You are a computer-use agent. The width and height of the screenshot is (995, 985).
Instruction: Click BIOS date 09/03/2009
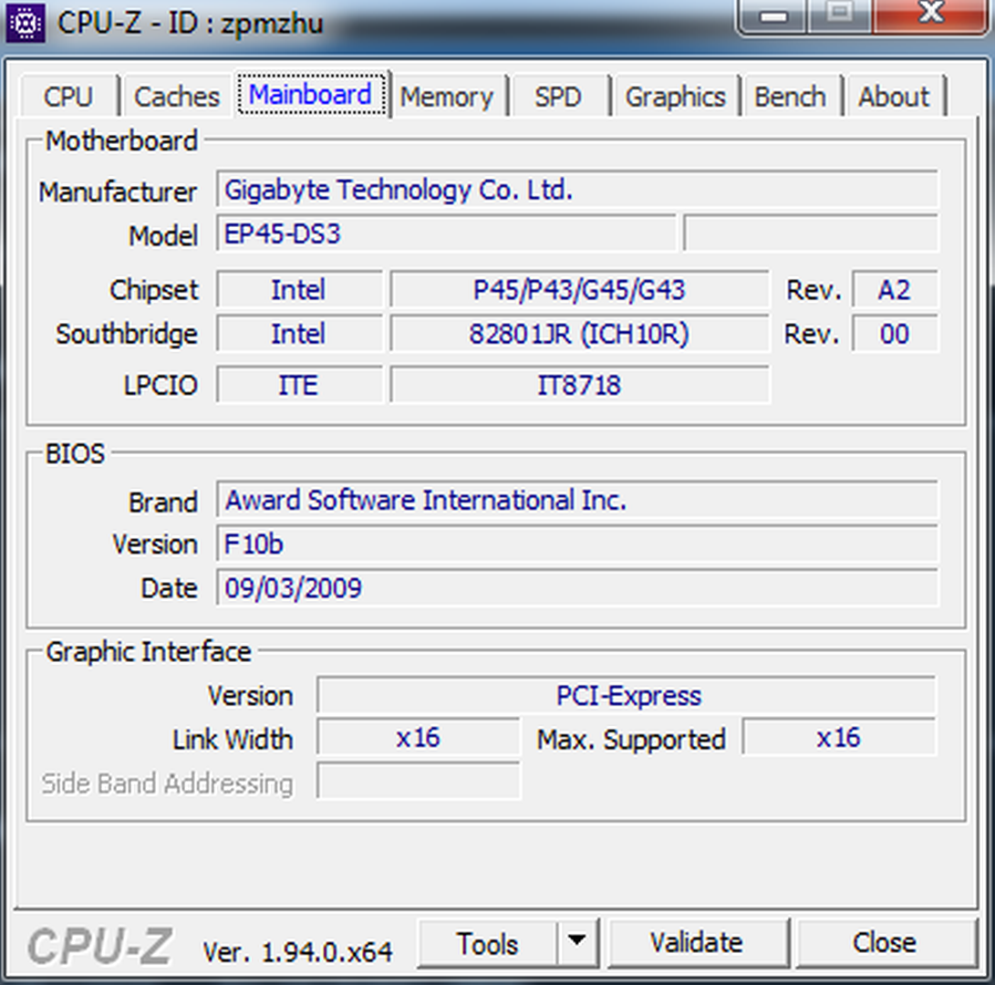click(x=576, y=587)
